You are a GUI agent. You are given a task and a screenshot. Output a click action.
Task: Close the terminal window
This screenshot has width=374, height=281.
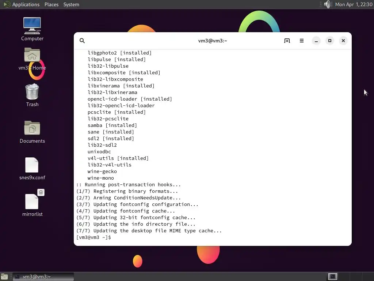(x=343, y=41)
